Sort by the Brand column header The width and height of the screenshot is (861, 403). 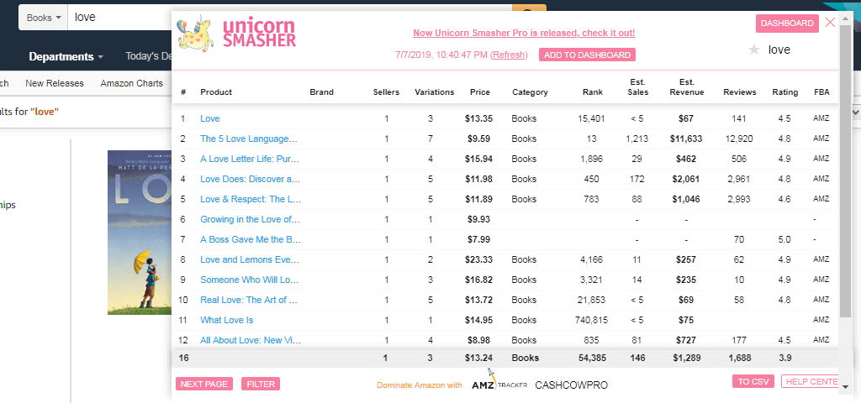coord(321,92)
